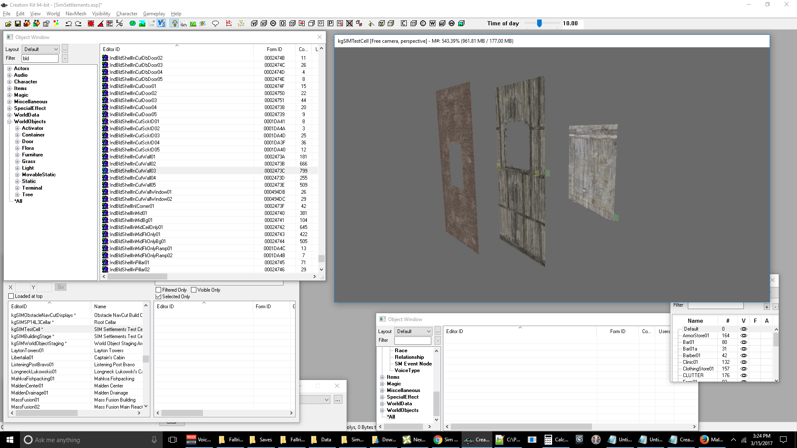Viewport: 797px width, 448px height.
Task: Open the File menu
Action: 7,14
